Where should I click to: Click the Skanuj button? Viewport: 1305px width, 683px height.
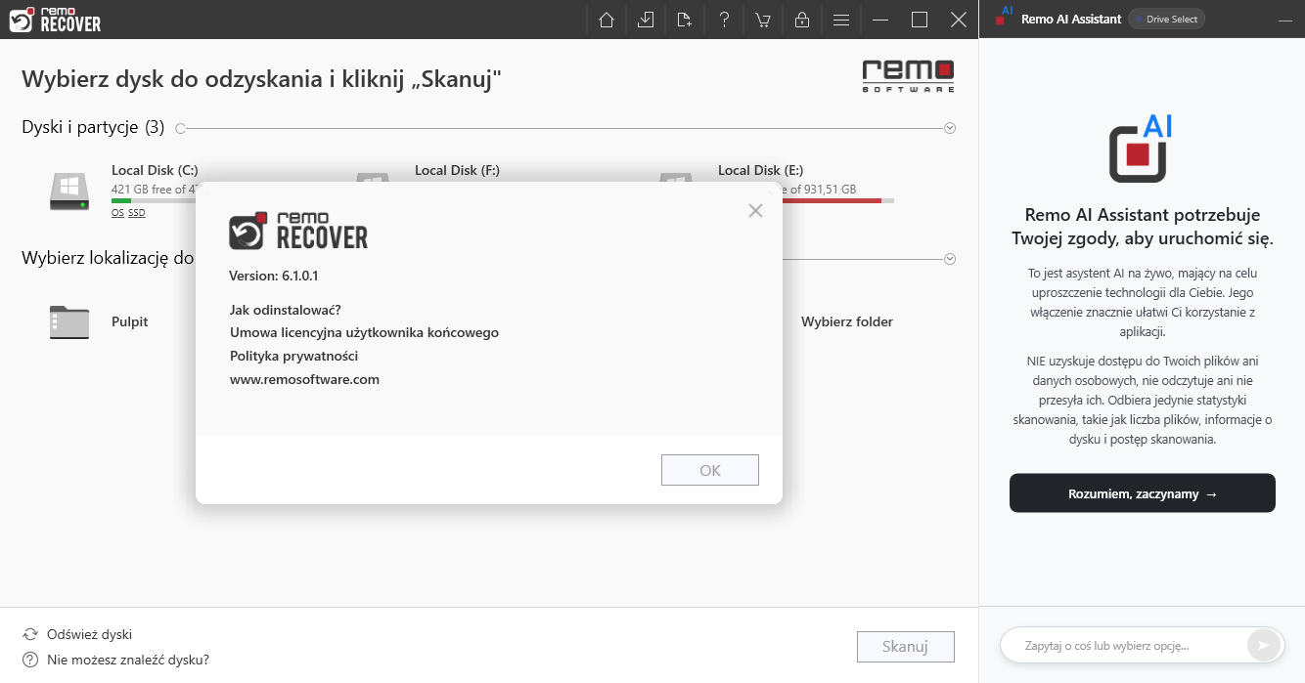(x=905, y=647)
